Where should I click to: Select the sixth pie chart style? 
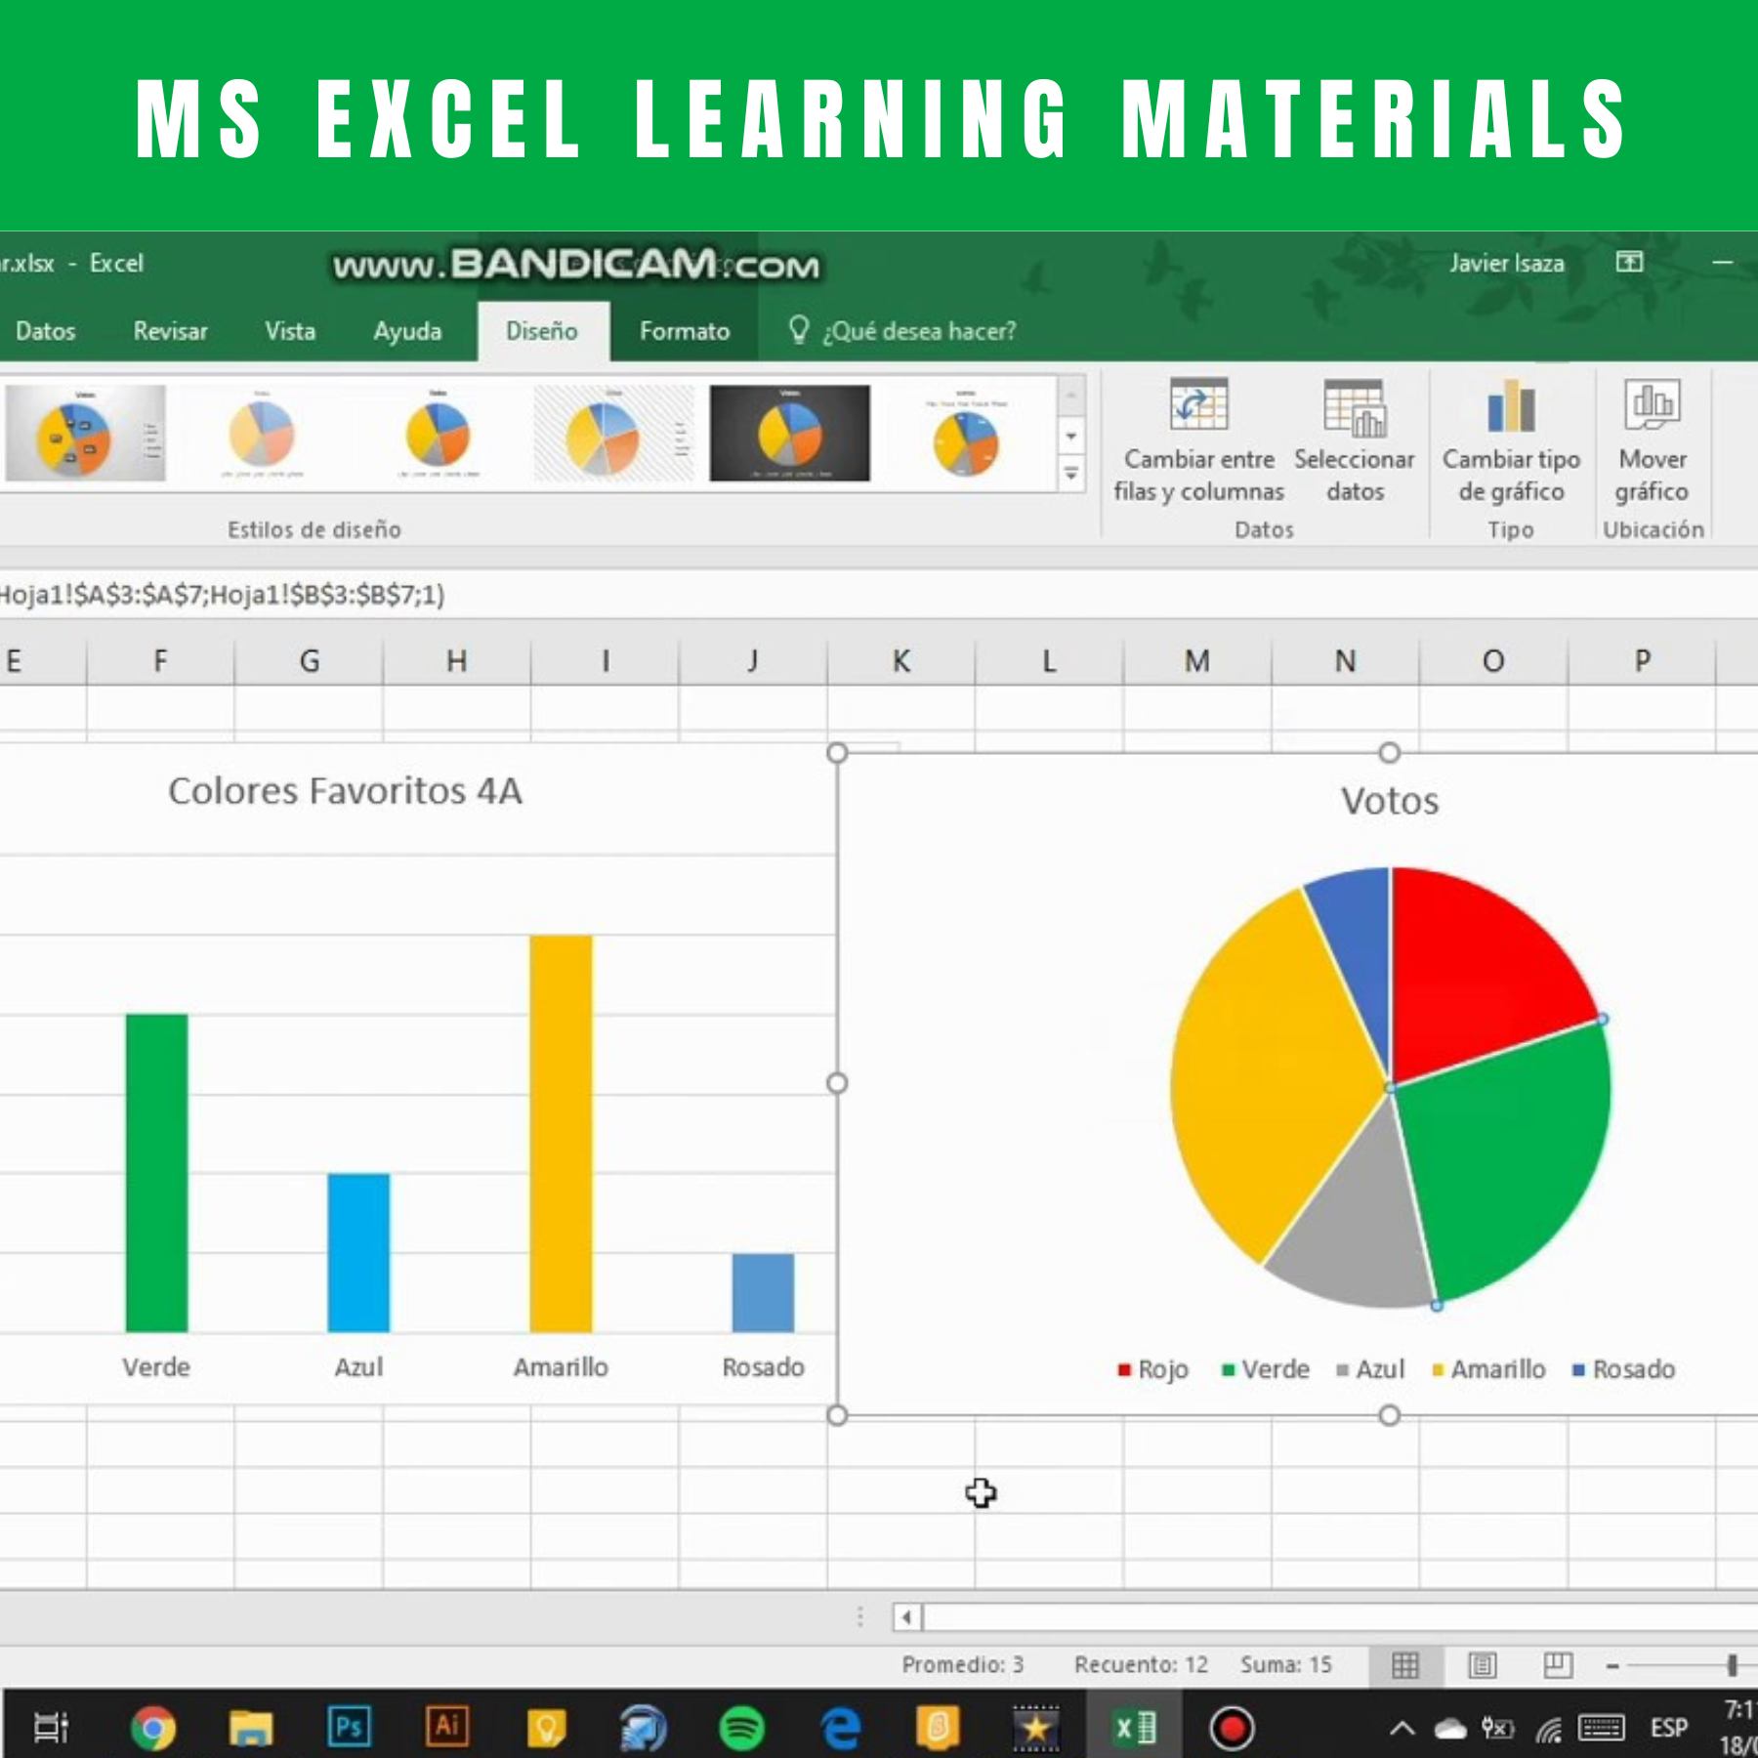[x=965, y=433]
